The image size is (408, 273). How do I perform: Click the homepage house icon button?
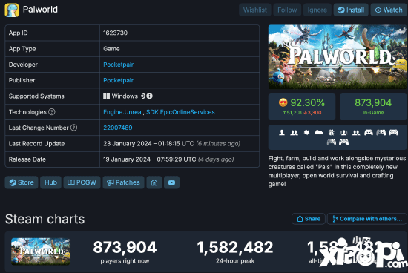tap(154, 182)
